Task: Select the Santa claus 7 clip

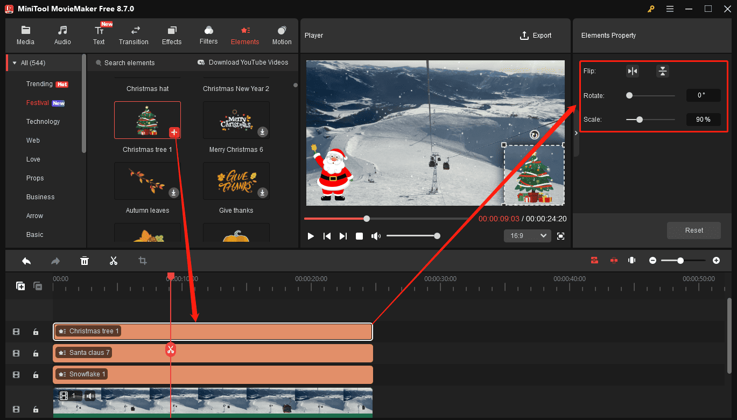Action: (x=213, y=353)
